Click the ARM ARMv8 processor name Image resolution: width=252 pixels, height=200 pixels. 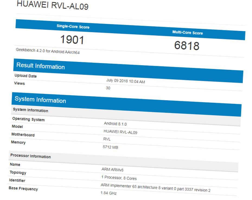pos(113,169)
